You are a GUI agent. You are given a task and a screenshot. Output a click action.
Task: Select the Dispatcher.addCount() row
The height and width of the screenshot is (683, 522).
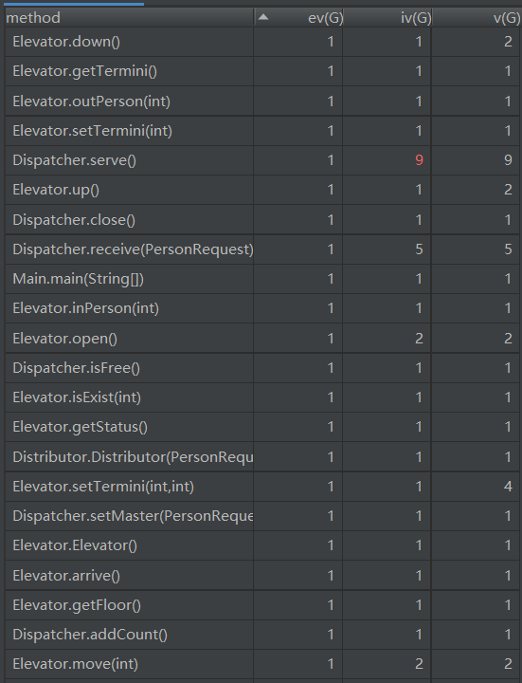click(263, 635)
